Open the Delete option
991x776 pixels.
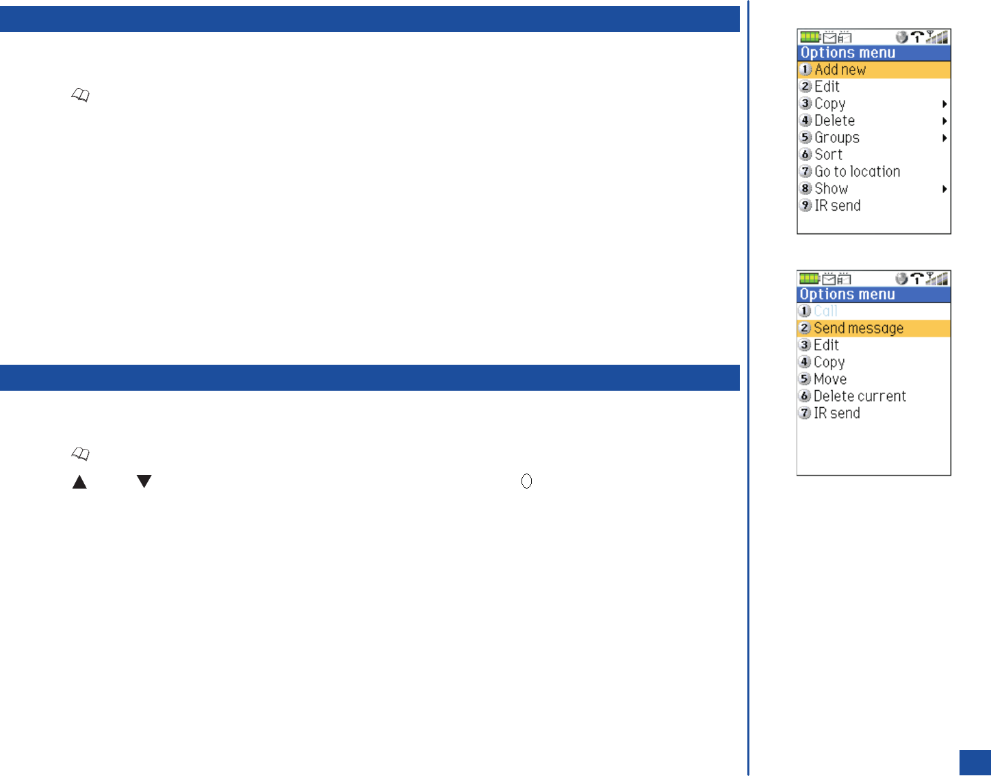click(874, 121)
